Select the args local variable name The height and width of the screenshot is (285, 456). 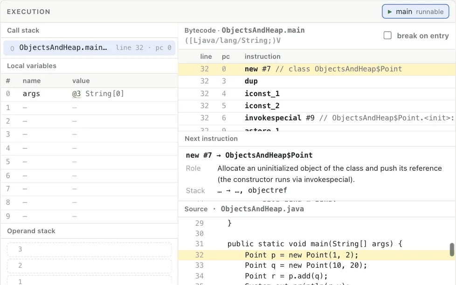[31, 94]
